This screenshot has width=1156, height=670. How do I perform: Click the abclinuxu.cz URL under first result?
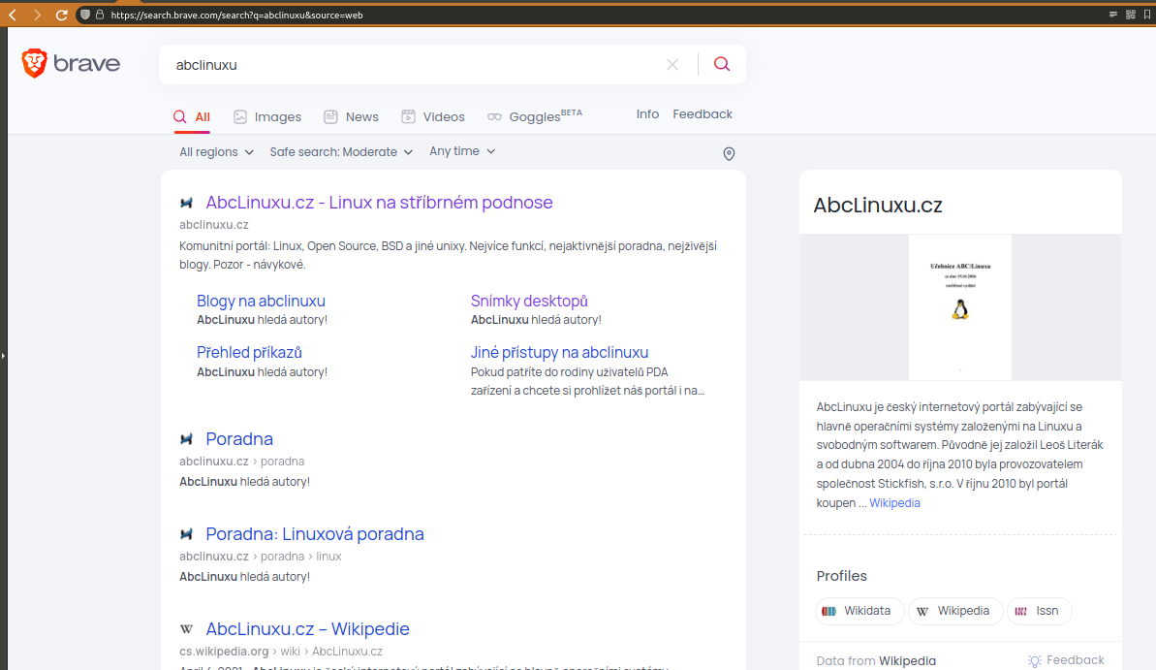click(x=214, y=224)
